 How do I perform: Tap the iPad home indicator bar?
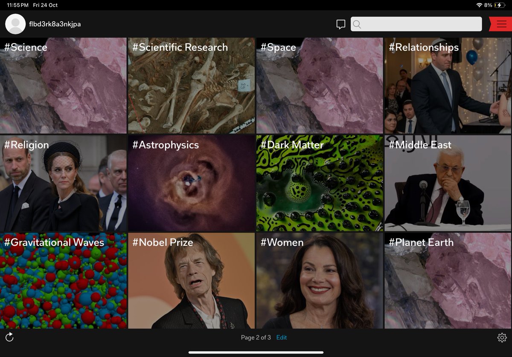[x=256, y=353]
